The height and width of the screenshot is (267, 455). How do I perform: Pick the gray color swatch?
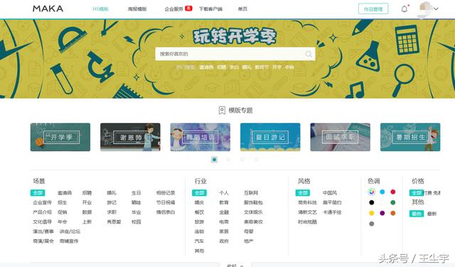[371, 224]
